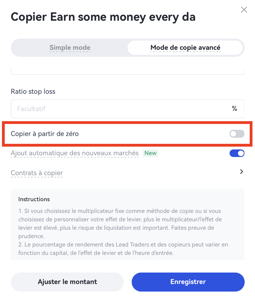This screenshot has width=255, height=305.
Task: Disable automatic adding of new markets toggle
Action: coord(237,153)
